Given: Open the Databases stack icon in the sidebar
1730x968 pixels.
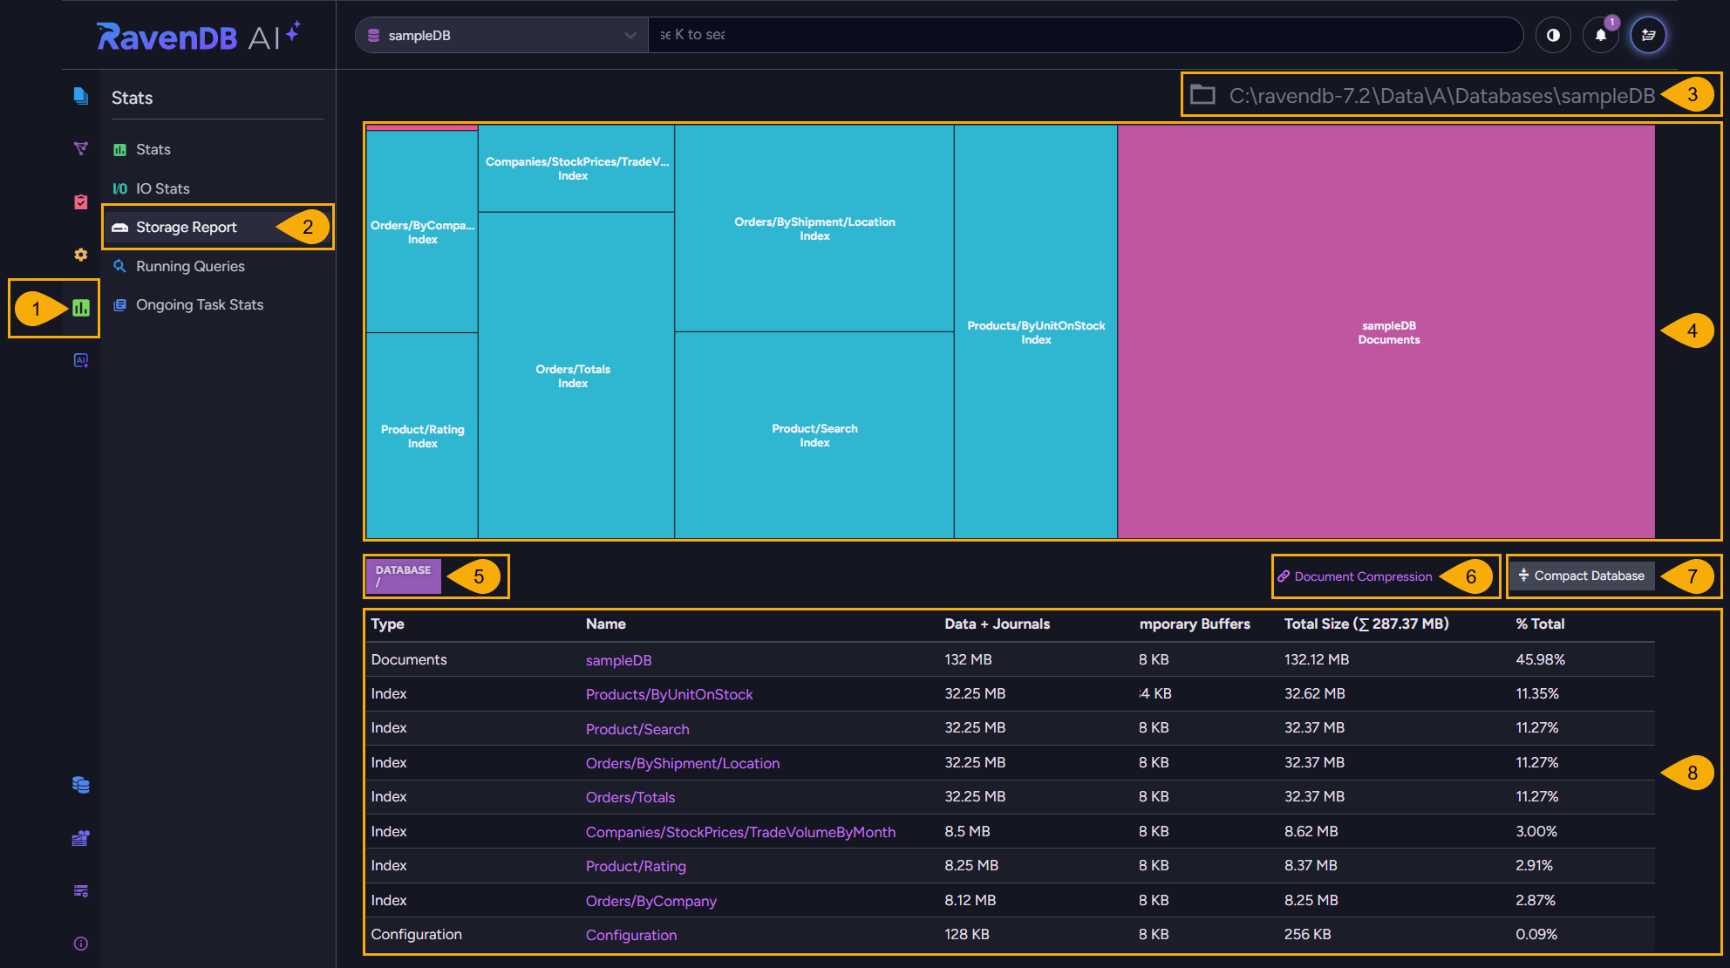Looking at the screenshot, I should [80, 785].
